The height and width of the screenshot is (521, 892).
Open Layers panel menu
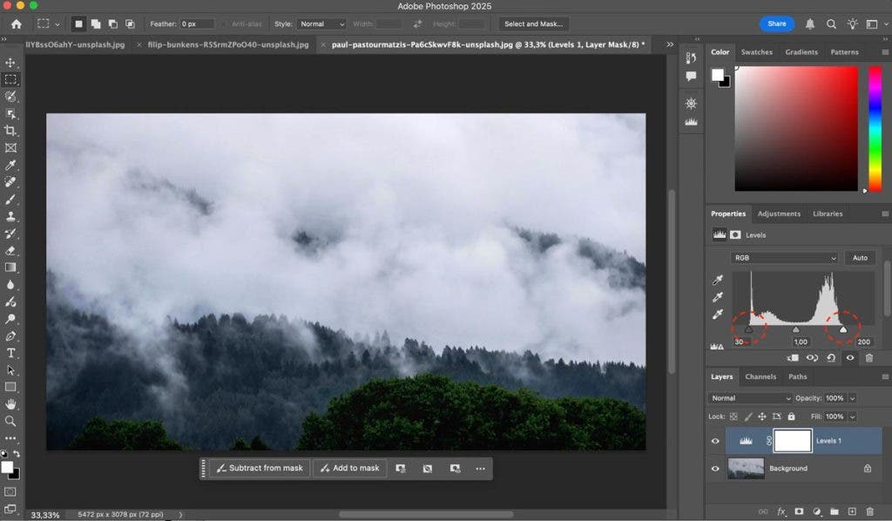tap(885, 376)
